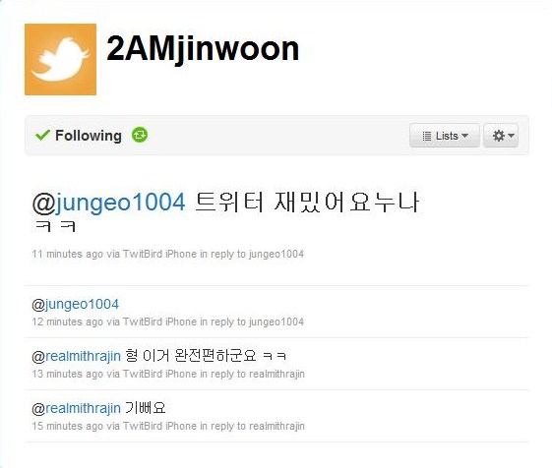Open TwitBird iPhone link in 13-minute tweet
Image resolution: width=552 pixels, height=468 pixels.
159,374
